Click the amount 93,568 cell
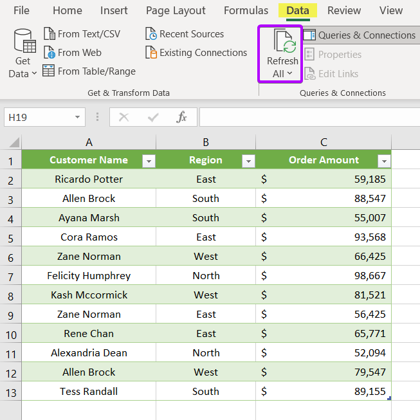Image resolution: width=420 pixels, height=420 pixels. pyautogui.click(x=324, y=237)
